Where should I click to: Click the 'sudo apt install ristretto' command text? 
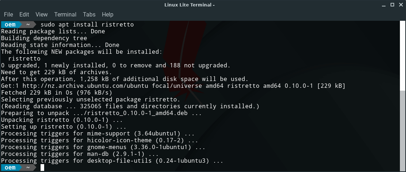click(x=87, y=24)
